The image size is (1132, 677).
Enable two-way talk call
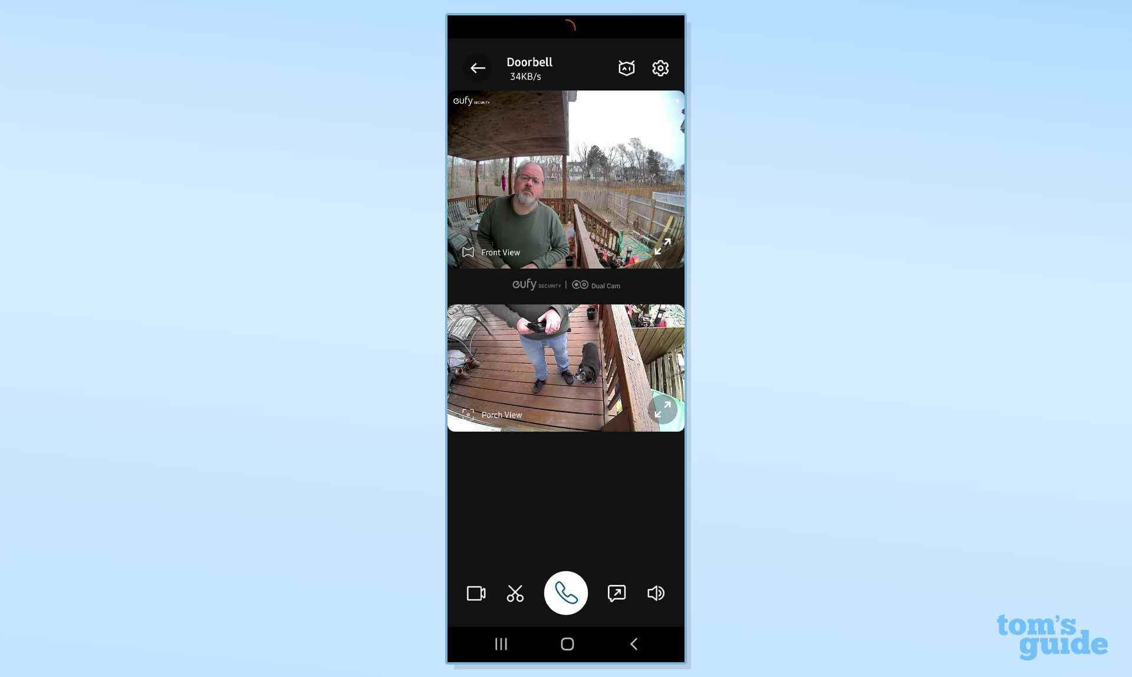[x=565, y=592]
